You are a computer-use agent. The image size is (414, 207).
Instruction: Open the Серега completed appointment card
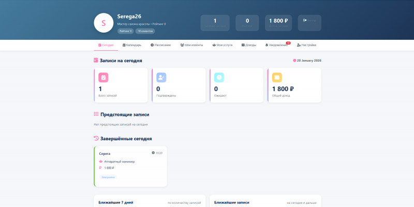(130, 167)
